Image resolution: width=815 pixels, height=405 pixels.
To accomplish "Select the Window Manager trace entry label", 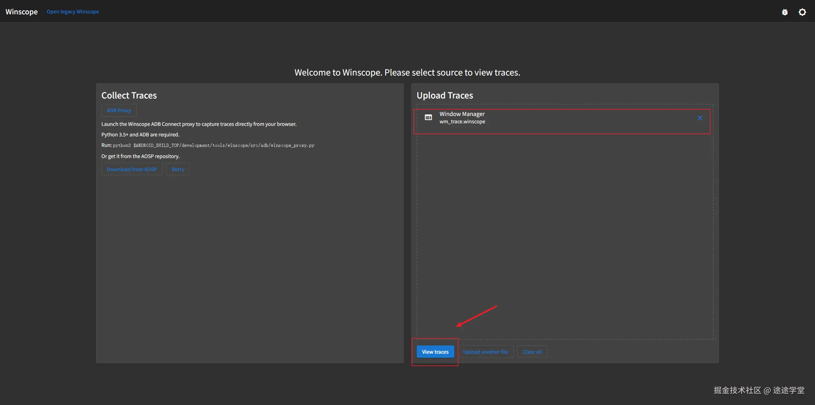I will [x=462, y=114].
